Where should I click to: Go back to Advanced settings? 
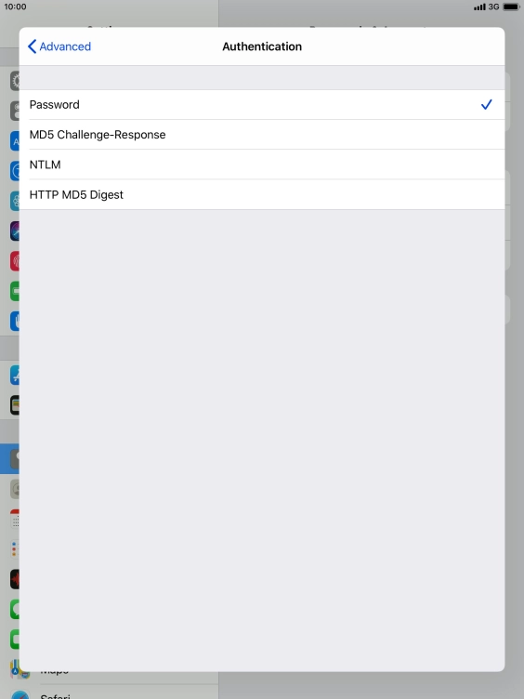tap(59, 46)
